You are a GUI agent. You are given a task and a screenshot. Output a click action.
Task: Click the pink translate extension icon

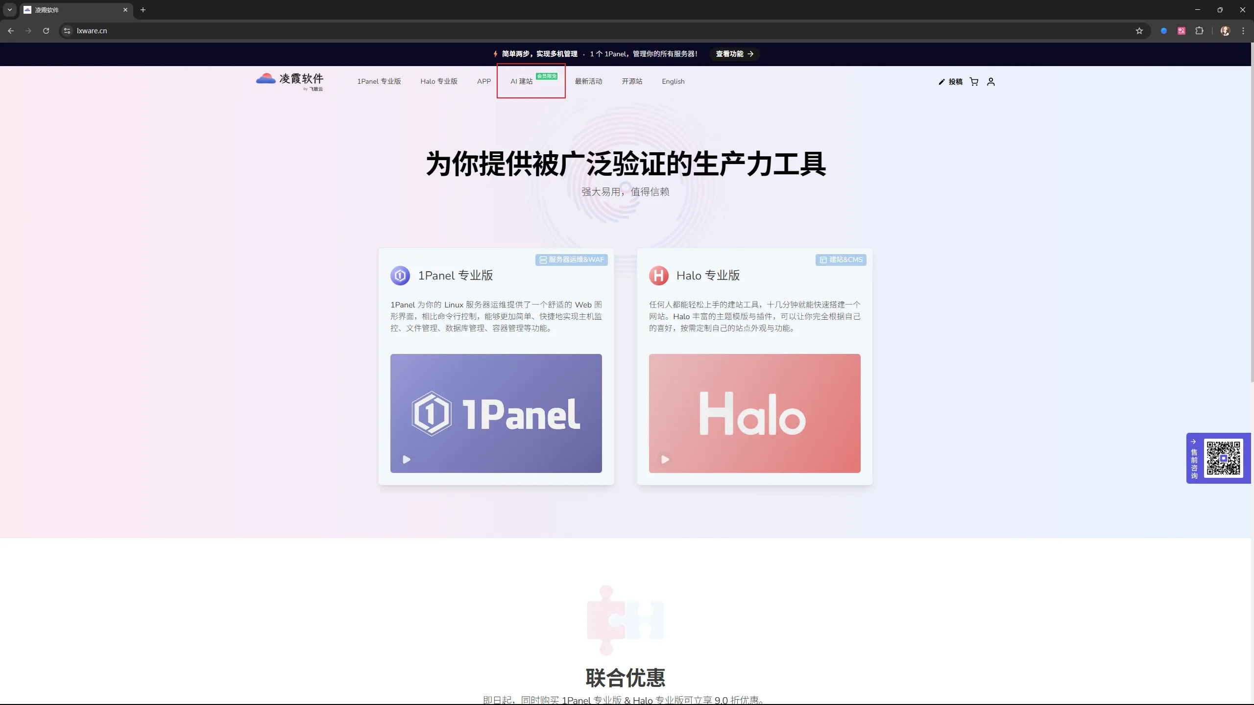tap(1182, 31)
